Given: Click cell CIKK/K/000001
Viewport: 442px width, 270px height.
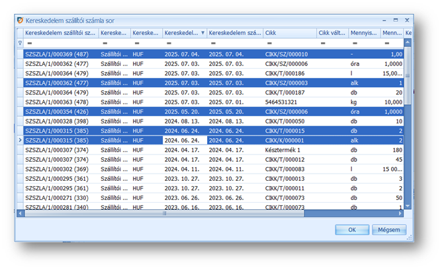Looking at the screenshot, I should pos(290,141).
